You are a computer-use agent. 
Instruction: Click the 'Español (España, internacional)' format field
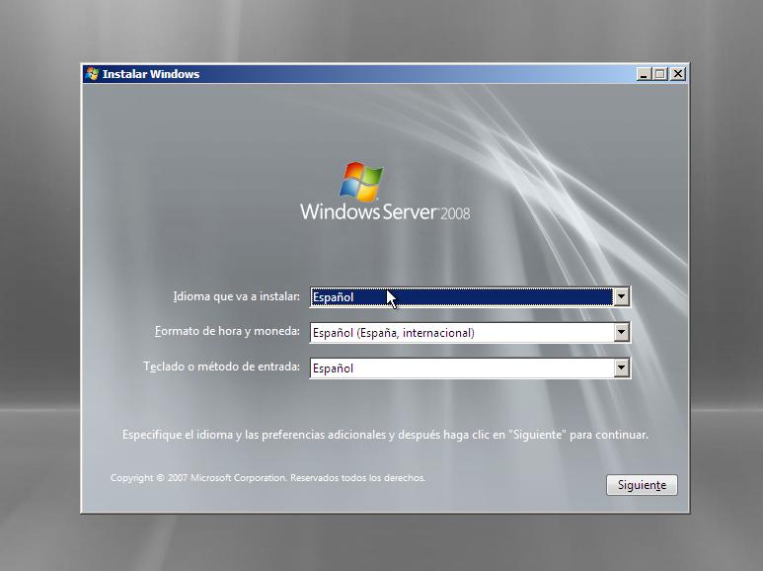[461, 333]
